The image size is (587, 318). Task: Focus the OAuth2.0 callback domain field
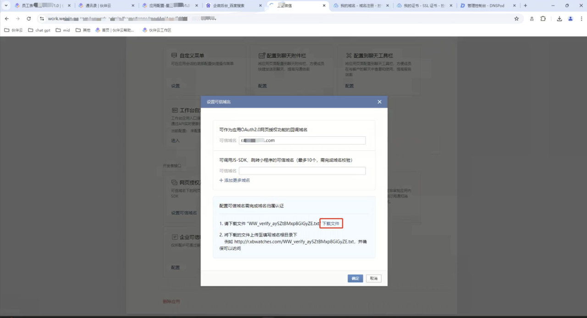point(302,140)
